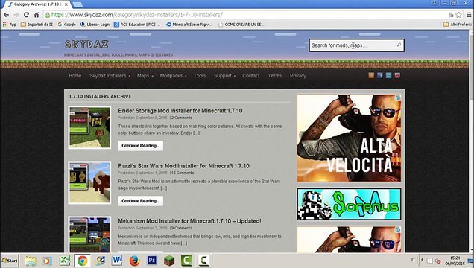This screenshot has height=268, width=474.
Task: Open the media player taskbar icon
Action: pos(47,261)
